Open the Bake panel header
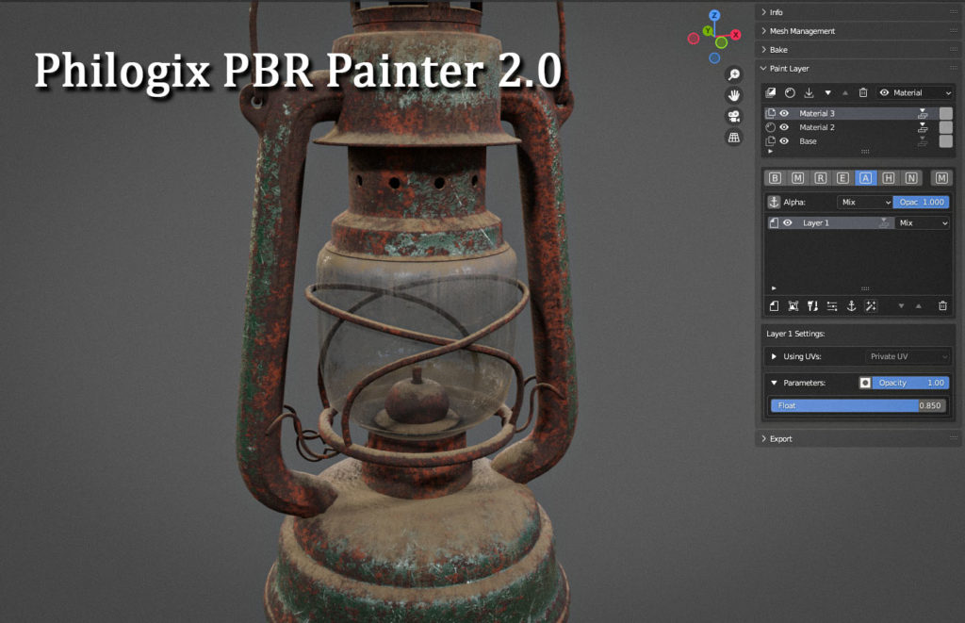Screen dimensions: 965x623 778,49
